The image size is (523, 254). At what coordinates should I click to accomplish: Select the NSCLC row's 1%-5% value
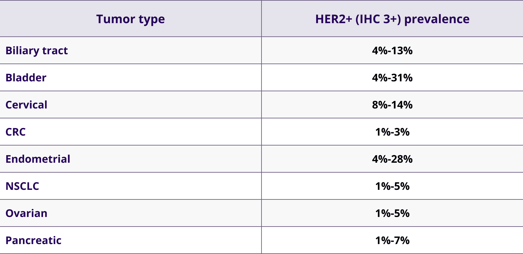coord(392,186)
